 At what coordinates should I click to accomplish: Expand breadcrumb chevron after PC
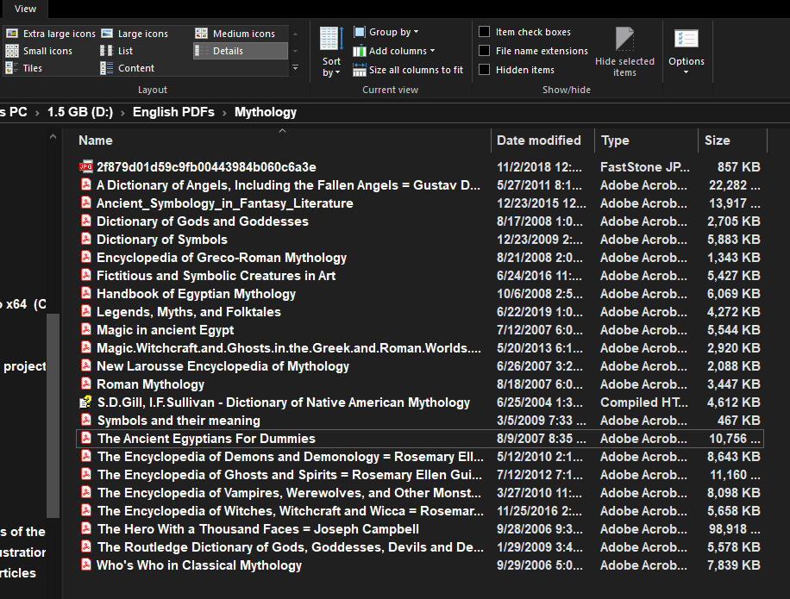pyautogui.click(x=37, y=112)
